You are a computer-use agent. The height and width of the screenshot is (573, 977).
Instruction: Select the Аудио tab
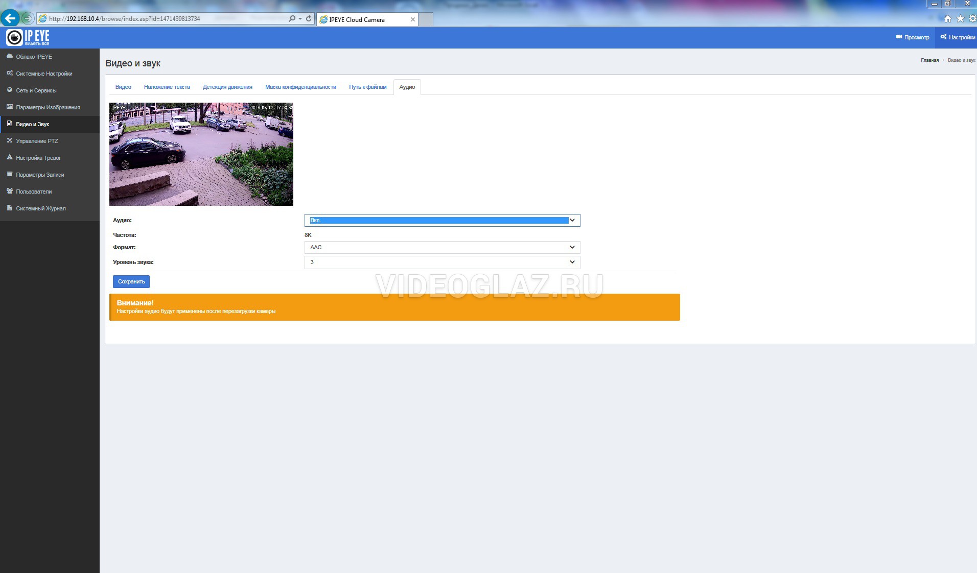pyautogui.click(x=407, y=87)
